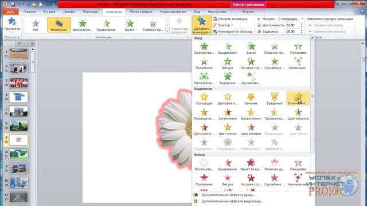Switch to the Вставка tab

click(49, 11)
